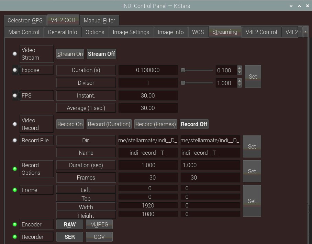The image size is (312, 244).
Task: Choose the OGV recorder format
Action: pyautogui.click(x=99, y=237)
